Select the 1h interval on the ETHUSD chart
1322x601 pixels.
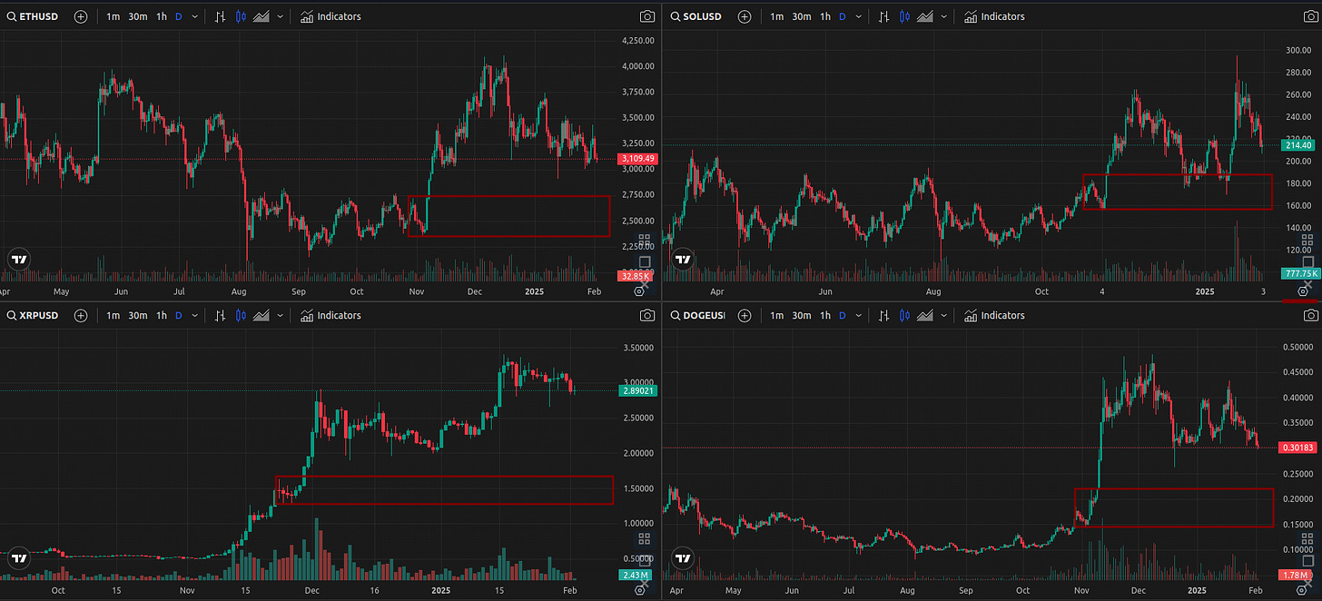[162, 16]
